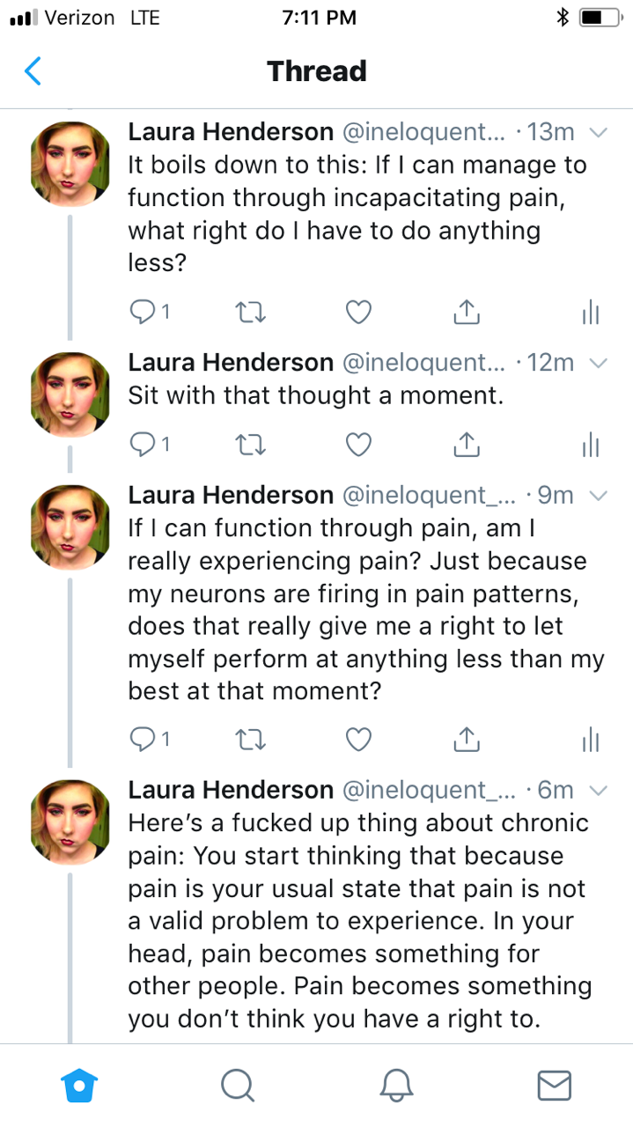The image size is (633, 1127).
Task: Open the Search tab
Action: point(237,1085)
